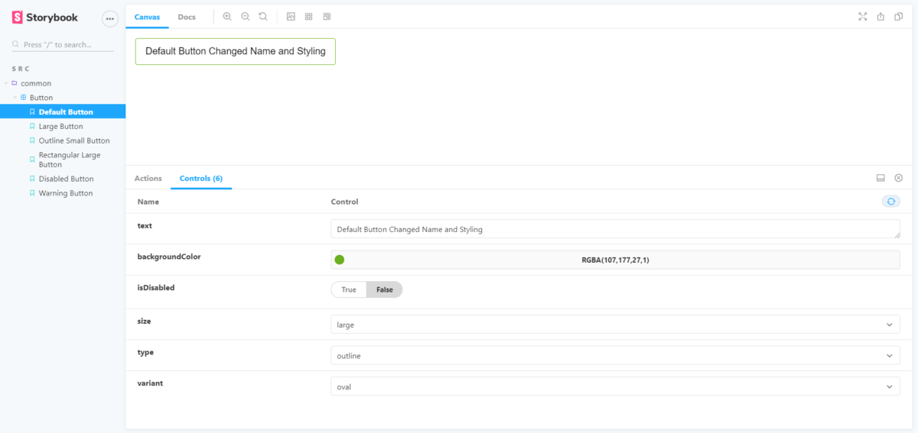
Task: Open the viewport size icon
Action: click(x=327, y=16)
